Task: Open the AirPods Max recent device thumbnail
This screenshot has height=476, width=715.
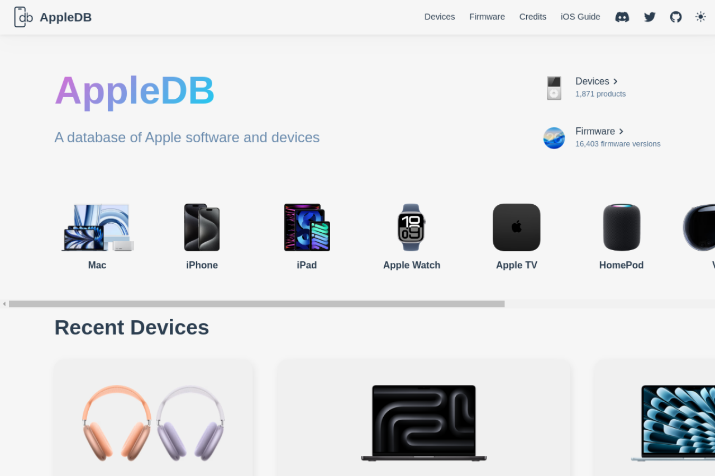Action: (154, 423)
